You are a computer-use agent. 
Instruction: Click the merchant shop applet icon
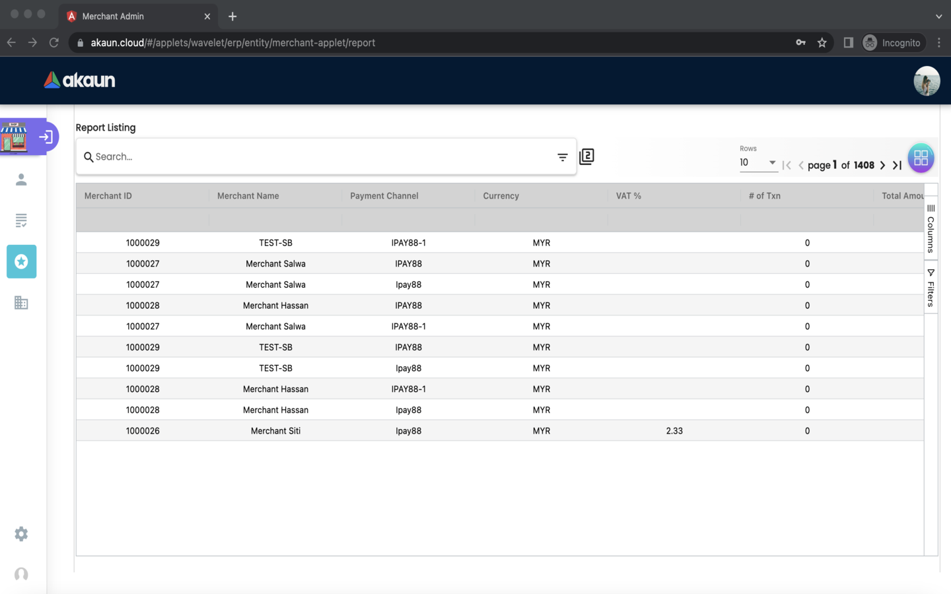tap(14, 137)
